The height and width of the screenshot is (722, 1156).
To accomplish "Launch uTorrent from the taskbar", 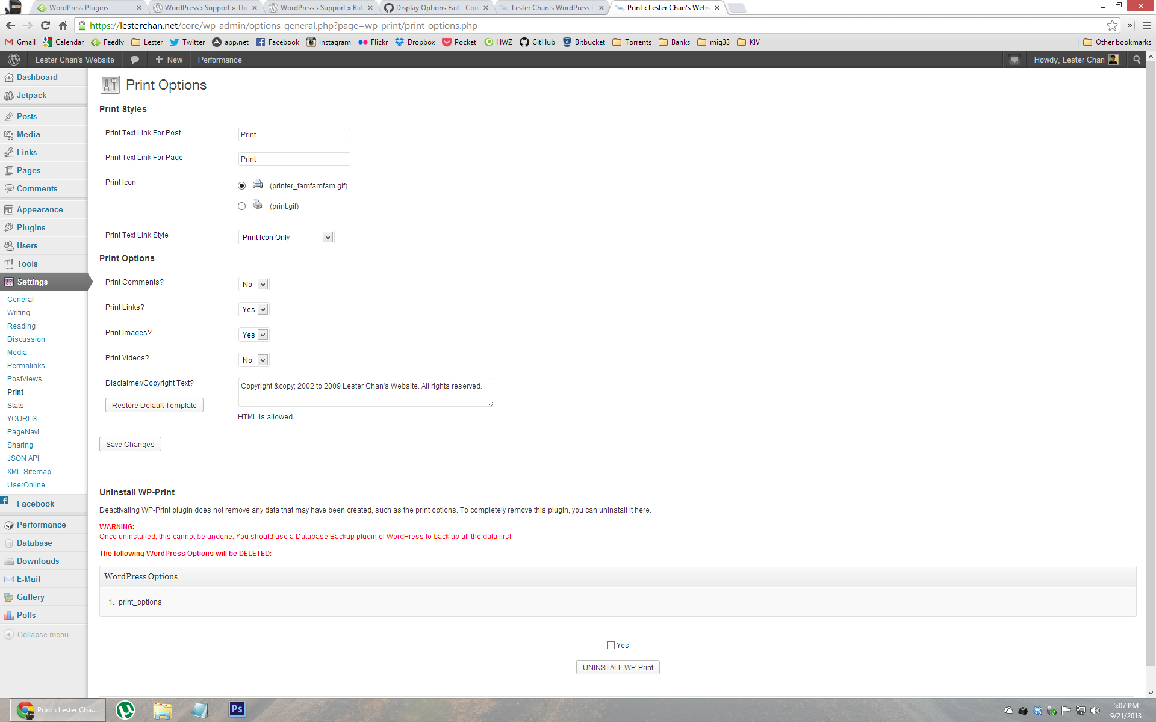I will [125, 710].
